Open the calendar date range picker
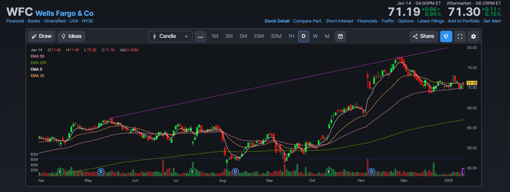Image resolution: width=510 pixels, height=192 pixels. pos(340,36)
